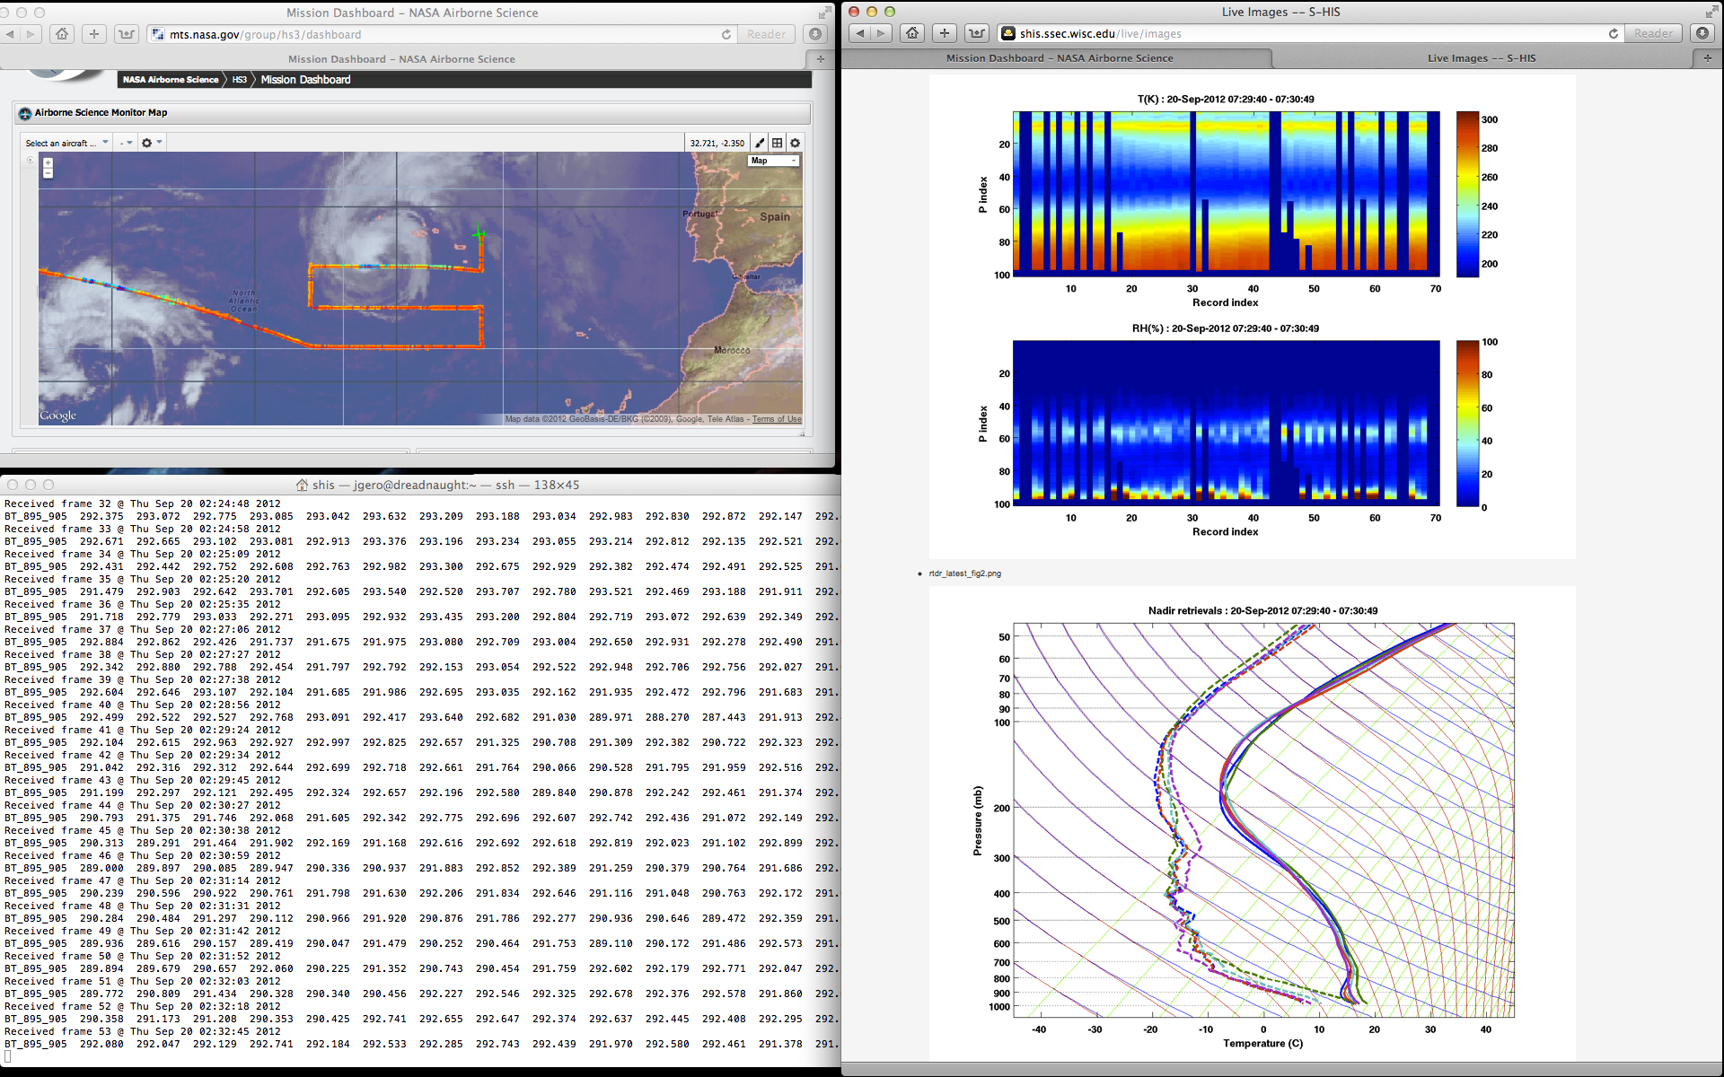Switch to Mission Dashboard tab in right window

[x=1059, y=58]
